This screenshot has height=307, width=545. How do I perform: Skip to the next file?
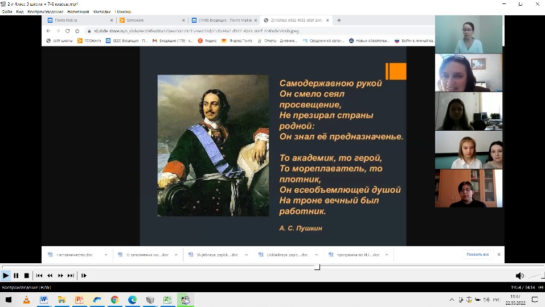(71, 275)
